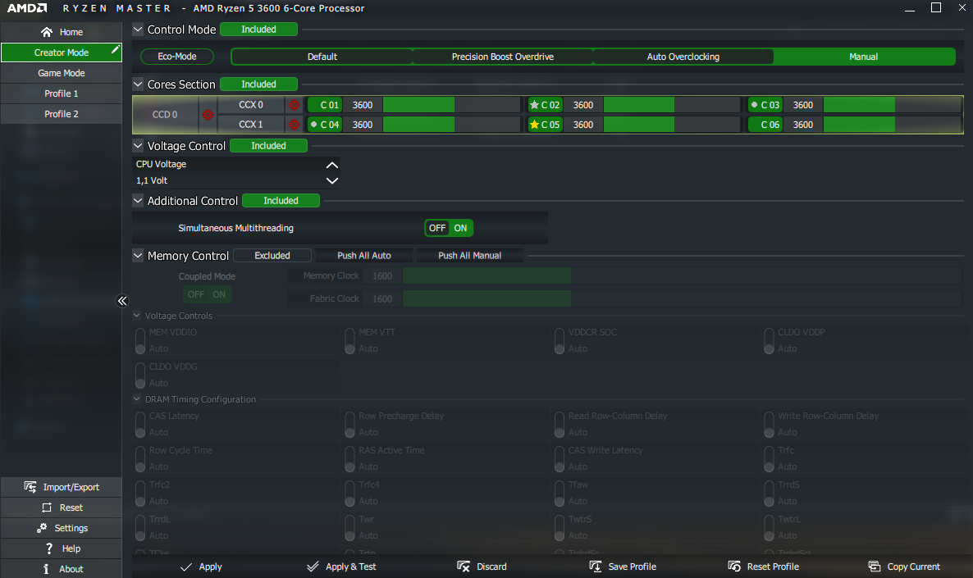The image size is (973, 578).
Task: Click the AMD logo in title bar
Action: (x=27, y=8)
